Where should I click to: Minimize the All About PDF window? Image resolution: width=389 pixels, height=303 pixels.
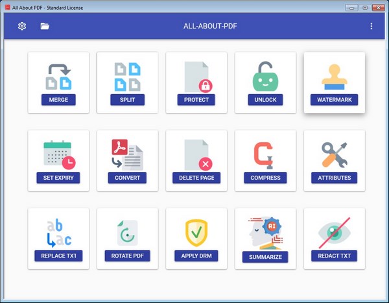point(351,8)
